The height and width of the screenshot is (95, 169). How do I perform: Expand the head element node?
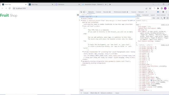tap(82, 18)
